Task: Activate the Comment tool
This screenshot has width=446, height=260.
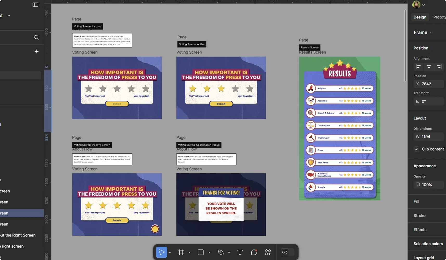Action: pyautogui.click(x=254, y=252)
